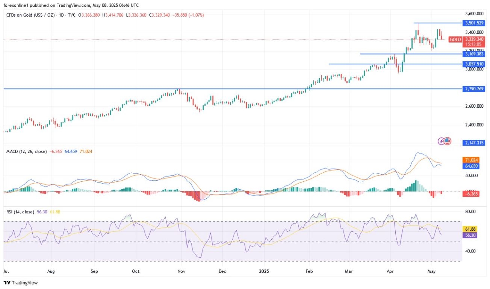This screenshot has height=289, width=490.
Task: Select the 3,169.383 price level label
Action: (474, 54)
